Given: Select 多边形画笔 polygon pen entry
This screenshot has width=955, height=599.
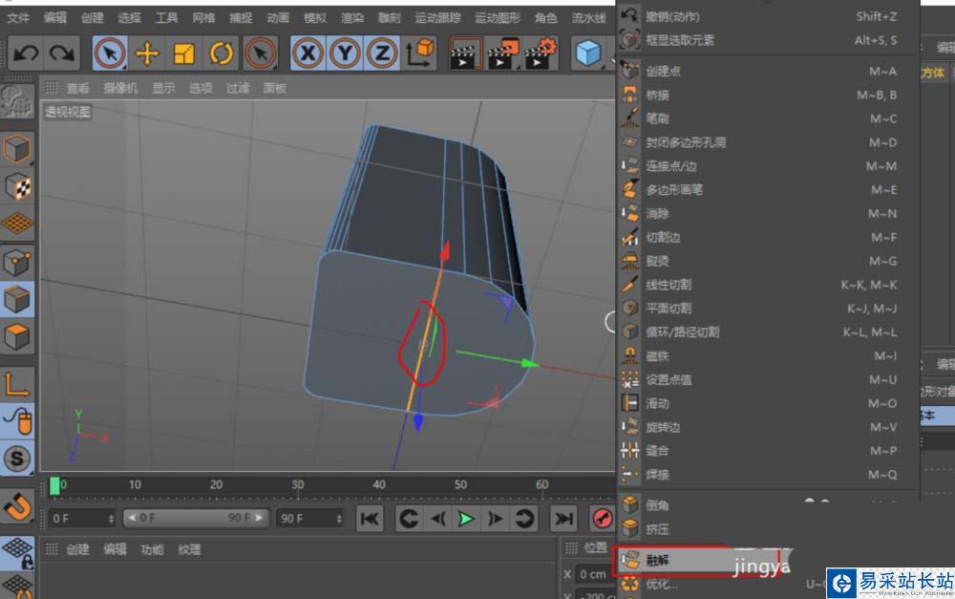Looking at the screenshot, I should click(766, 190).
